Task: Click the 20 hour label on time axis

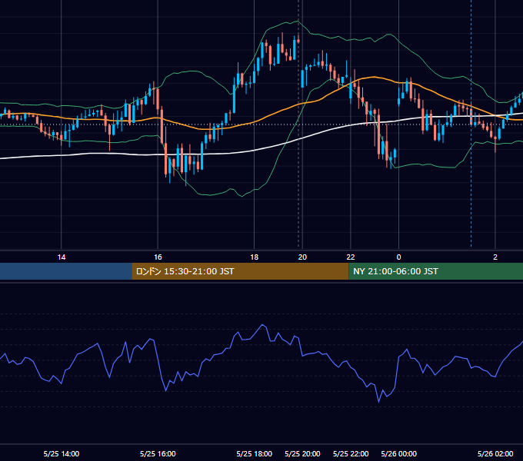Action: (302, 257)
